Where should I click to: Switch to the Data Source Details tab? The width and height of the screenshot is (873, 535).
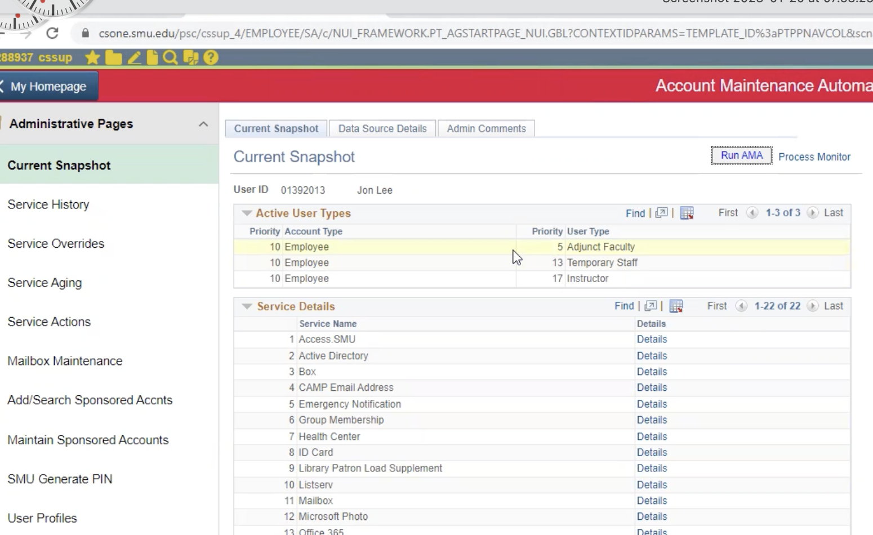(x=382, y=128)
